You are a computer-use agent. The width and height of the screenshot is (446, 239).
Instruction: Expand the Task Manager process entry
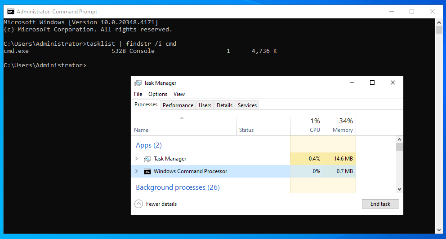tap(137, 159)
